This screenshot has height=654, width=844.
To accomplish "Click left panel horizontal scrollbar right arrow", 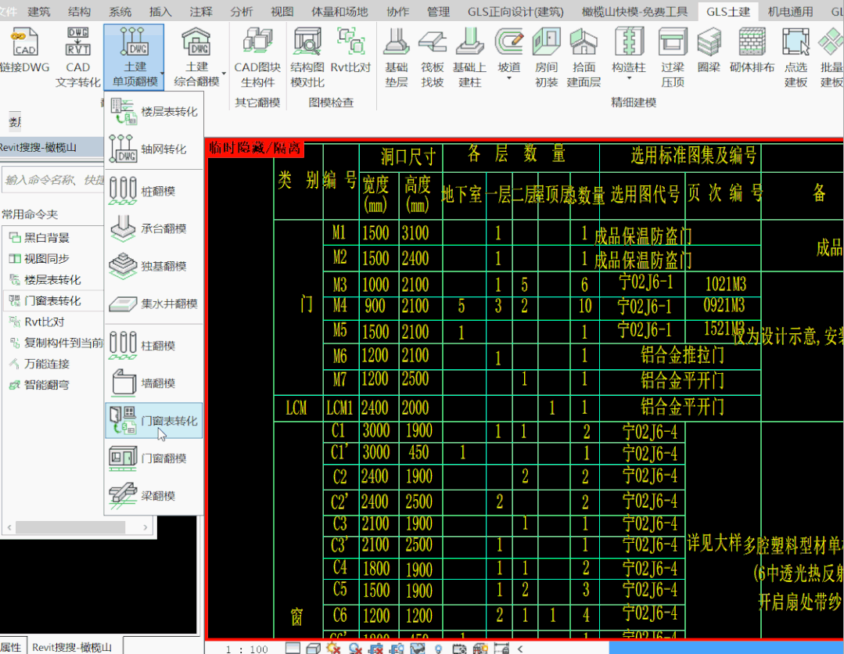I will coord(145,527).
